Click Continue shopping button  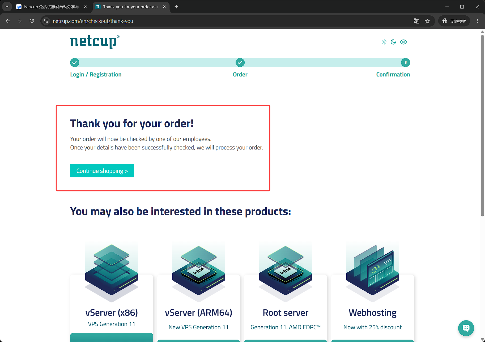102,171
